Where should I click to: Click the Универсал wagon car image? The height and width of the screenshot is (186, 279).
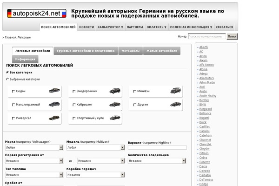click(x=54, y=118)
